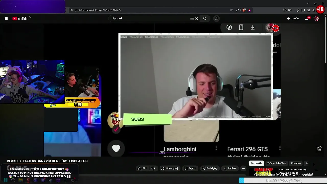The width and height of the screenshot is (327, 184).
Task: Open media playlist music note icon
Action: click(298, 10)
